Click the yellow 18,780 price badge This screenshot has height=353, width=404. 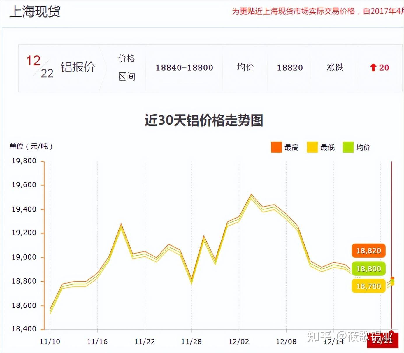368,286
